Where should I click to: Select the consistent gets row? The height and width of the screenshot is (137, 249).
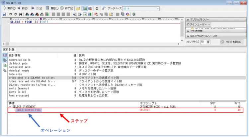[x=127, y=67]
